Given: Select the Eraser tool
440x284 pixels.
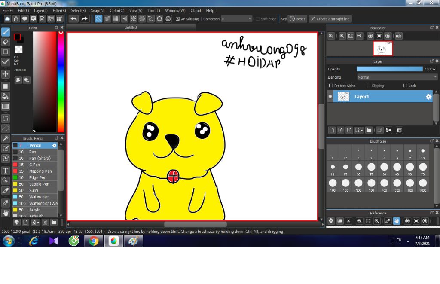Looking at the screenshot, I should 5,42.
